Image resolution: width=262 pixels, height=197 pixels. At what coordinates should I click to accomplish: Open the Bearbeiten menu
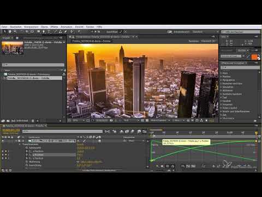tap(16, 27)
